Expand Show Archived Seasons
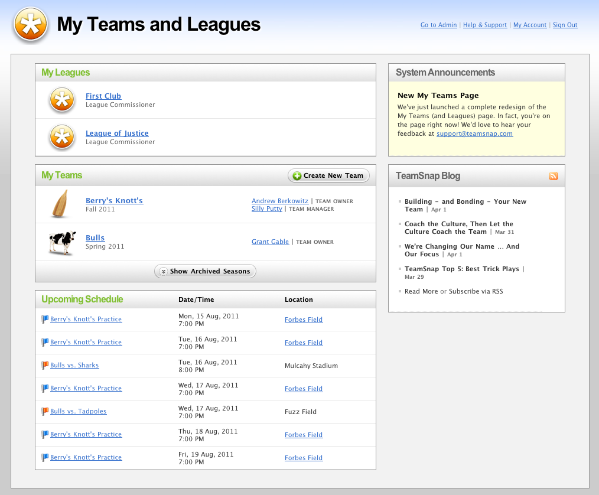This screenshot has width=599, height=495. pos(205,271)
